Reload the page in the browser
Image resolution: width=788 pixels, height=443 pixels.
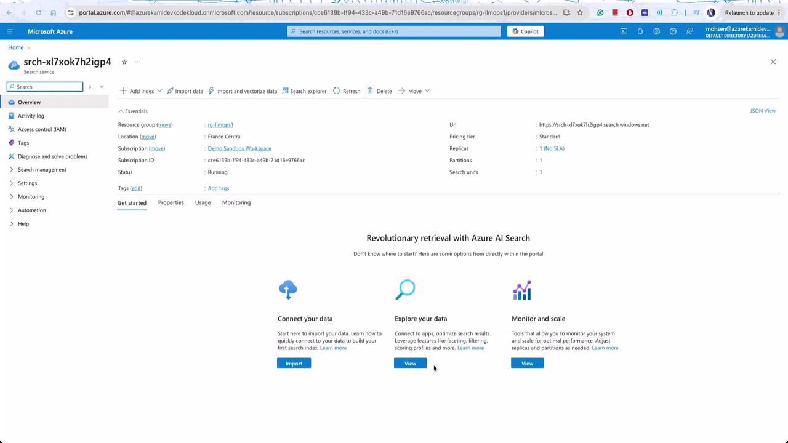[38, 12]
